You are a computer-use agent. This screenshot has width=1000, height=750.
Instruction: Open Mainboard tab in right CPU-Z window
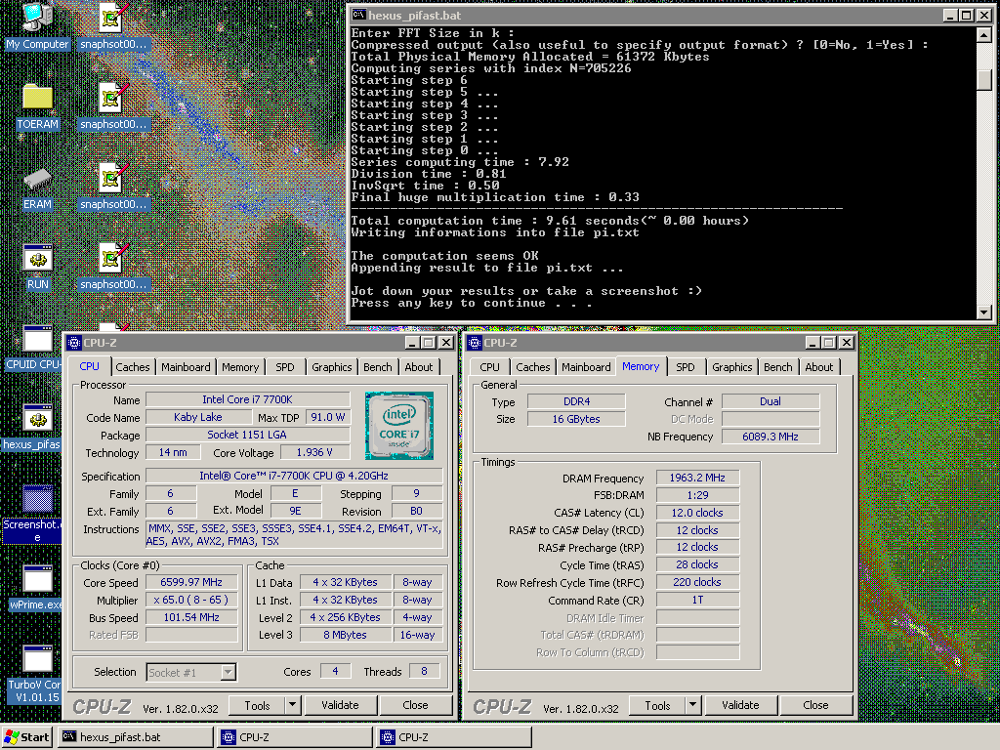coord(586,367)
